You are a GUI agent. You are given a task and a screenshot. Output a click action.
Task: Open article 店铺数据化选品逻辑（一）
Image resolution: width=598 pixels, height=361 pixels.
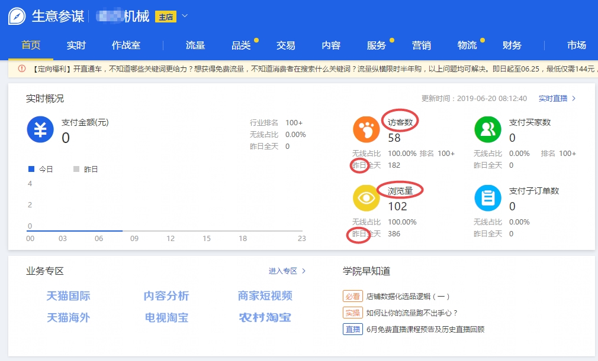point(408,297)
